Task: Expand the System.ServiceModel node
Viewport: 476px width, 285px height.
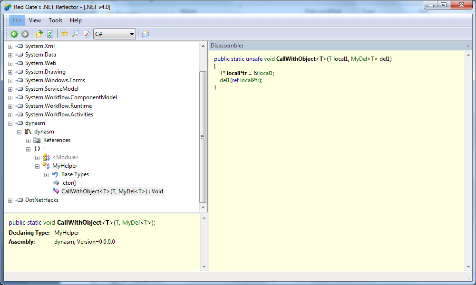Action: pyautogui.click(x=10, y=89)
